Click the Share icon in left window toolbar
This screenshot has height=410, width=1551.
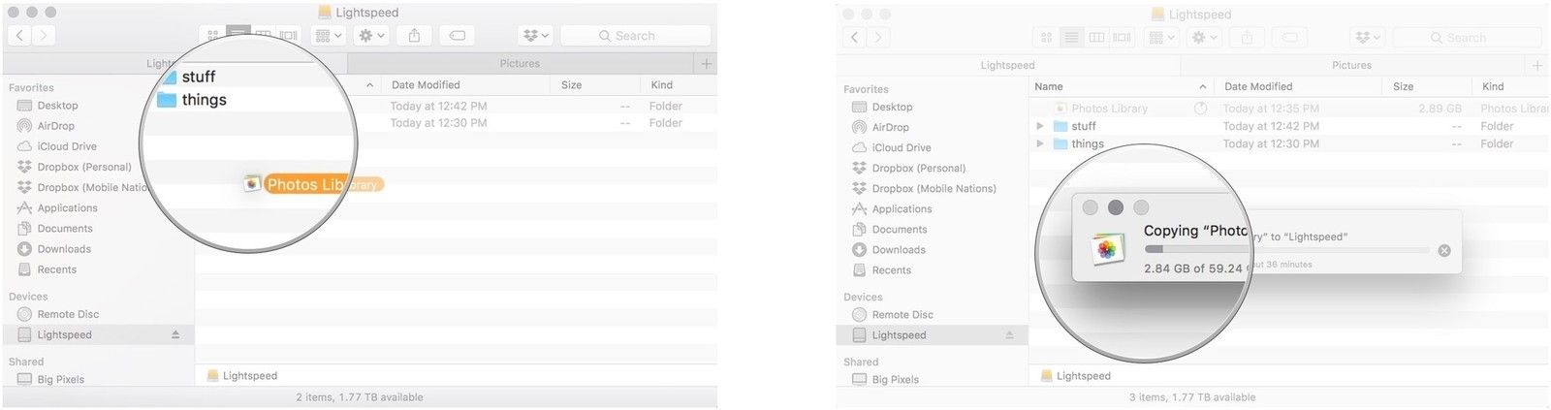tap(414, 36)
